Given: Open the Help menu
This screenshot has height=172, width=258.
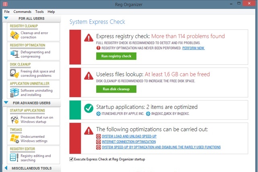Looking at the screenshot, I should click(51, 12).
